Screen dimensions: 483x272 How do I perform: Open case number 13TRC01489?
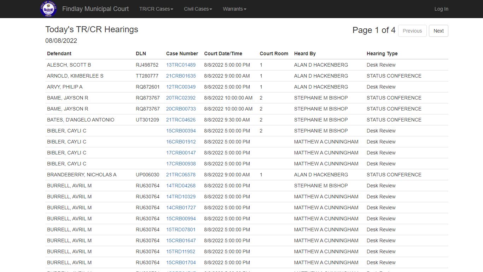(x=181, y=65)
